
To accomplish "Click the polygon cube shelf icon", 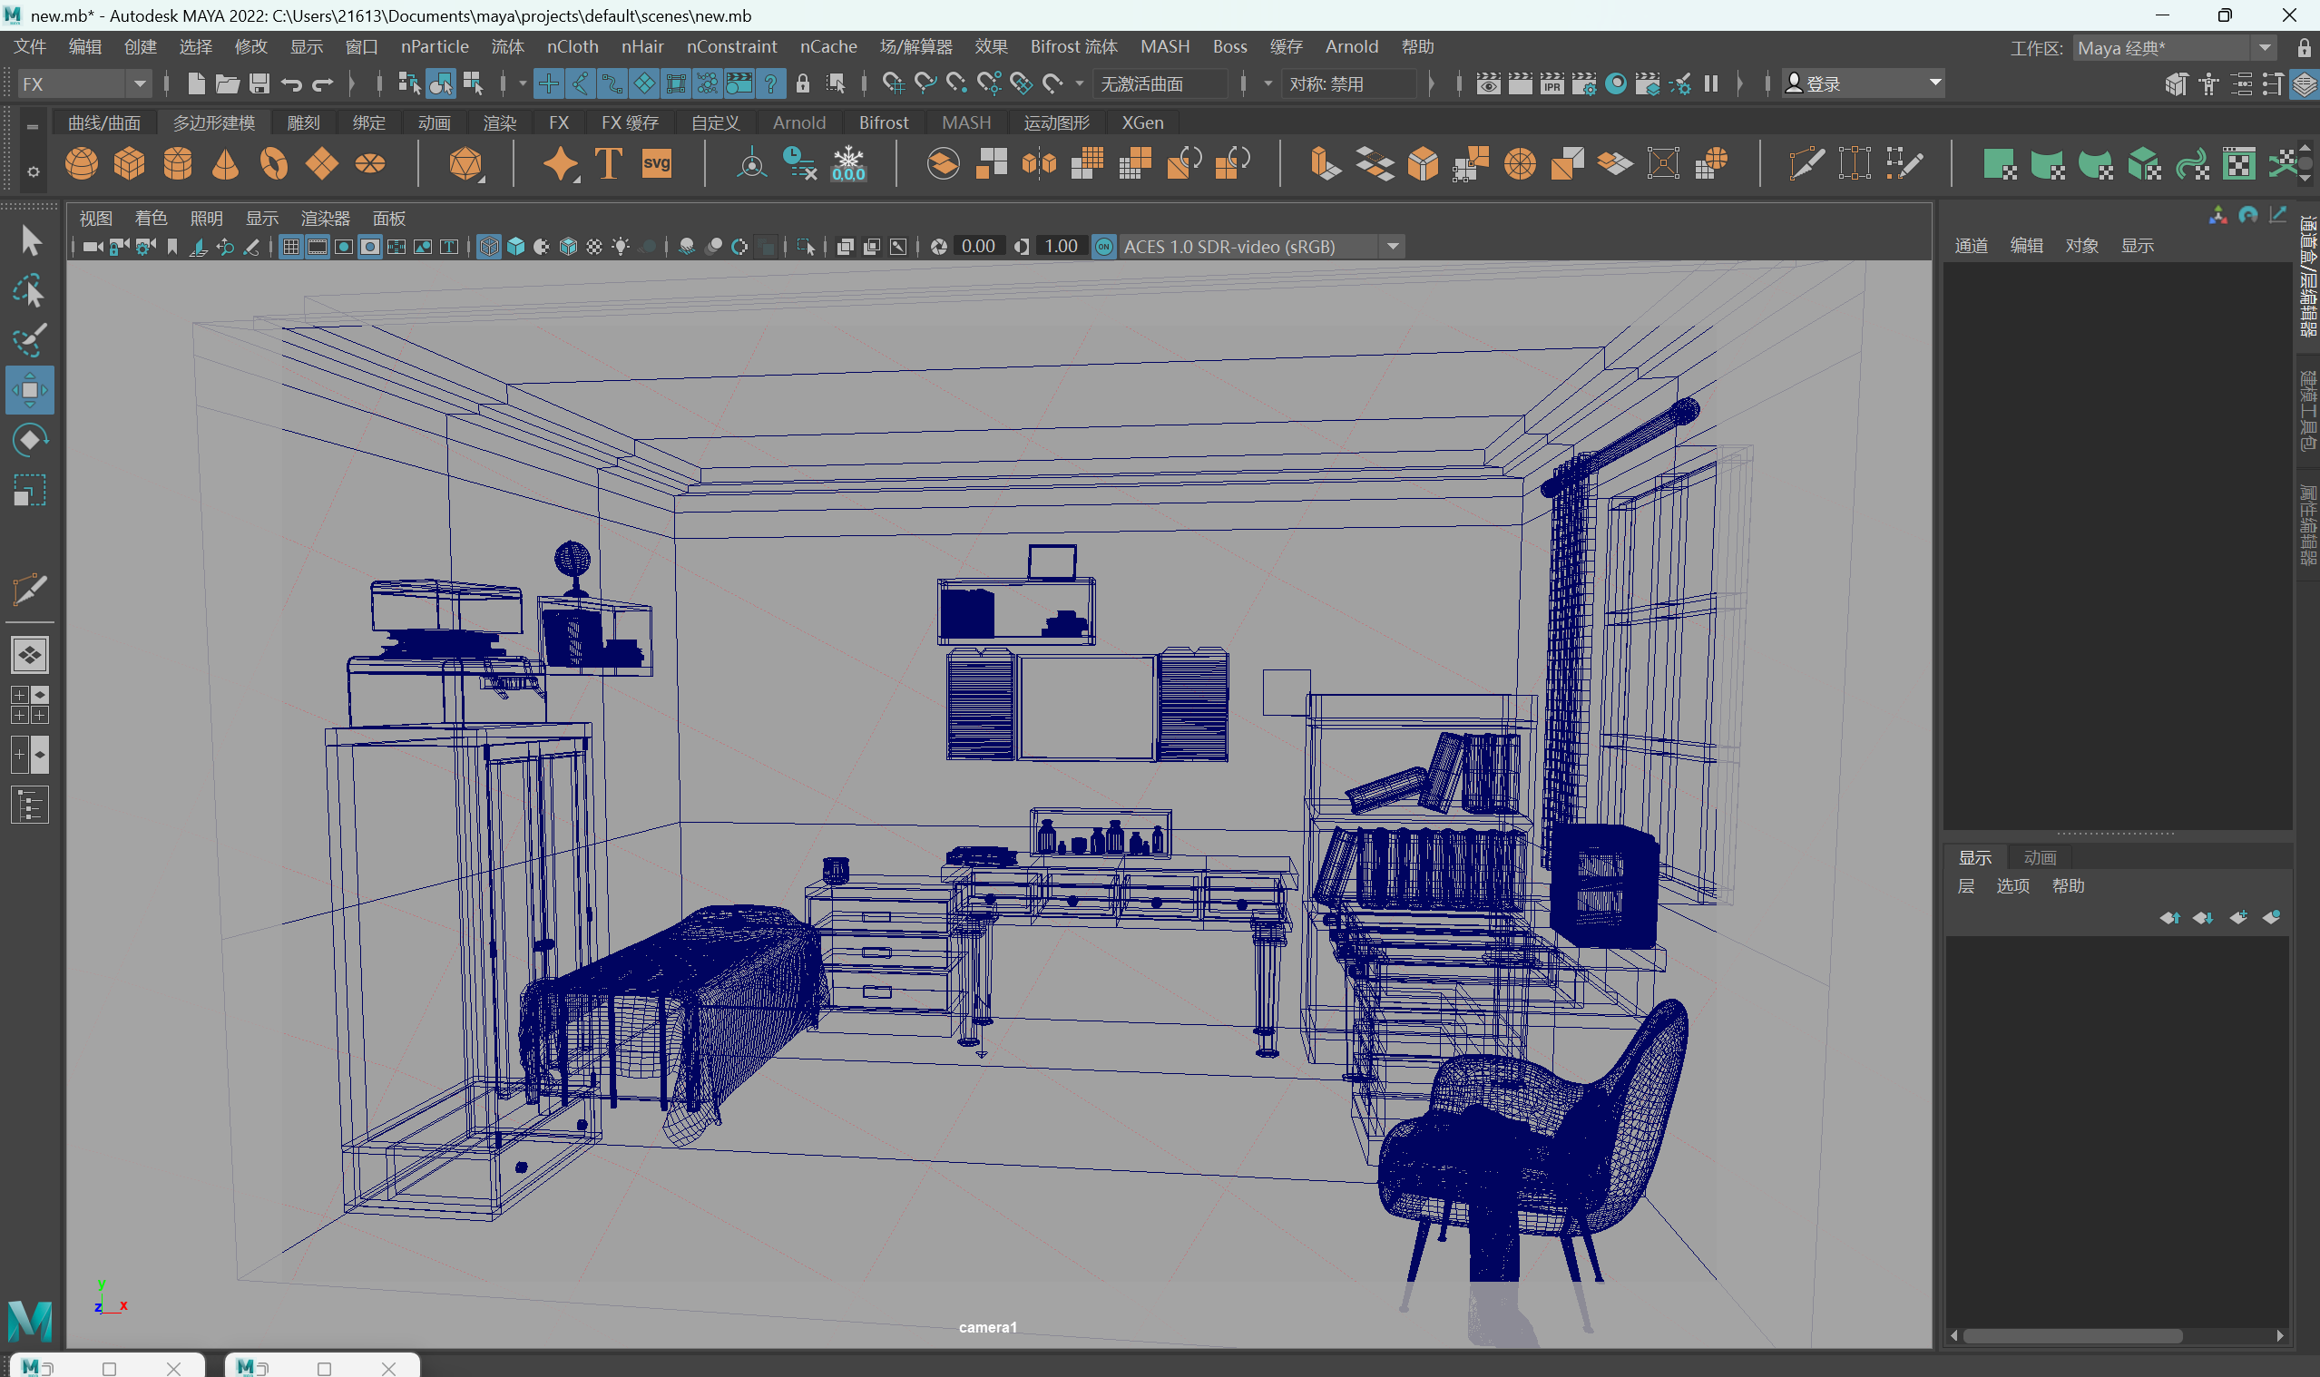I will pos(129,164).
